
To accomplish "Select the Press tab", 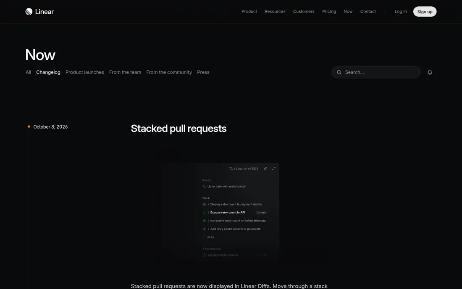I will (x=203, y=72).
